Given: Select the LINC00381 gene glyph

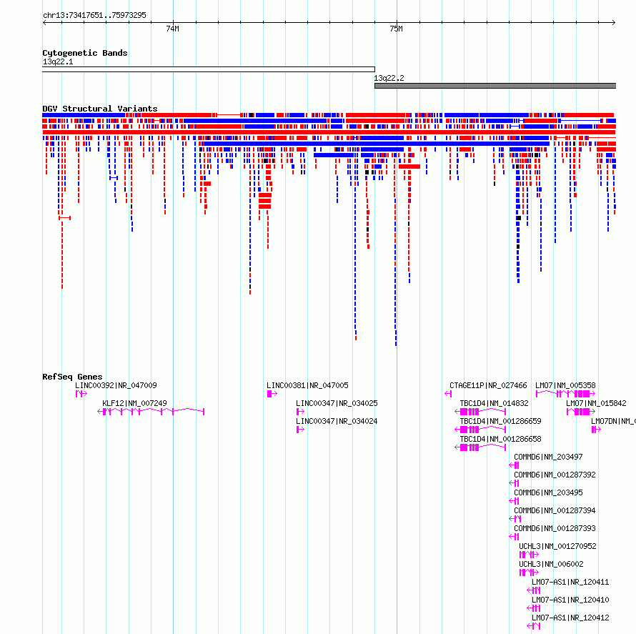Looking at the screenshot, I should click(x=272, y=393).
